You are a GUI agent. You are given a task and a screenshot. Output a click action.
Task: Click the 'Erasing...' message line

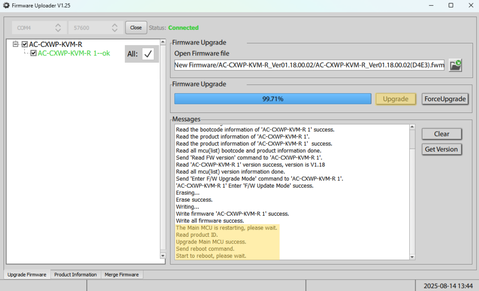coord(188,193)
